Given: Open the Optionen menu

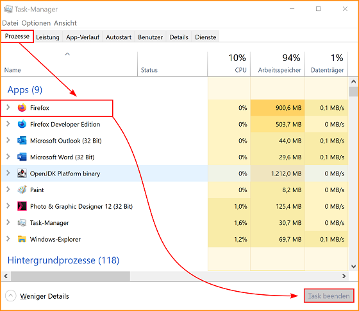Looking at the screenshot, I should [x=36, y=23].
